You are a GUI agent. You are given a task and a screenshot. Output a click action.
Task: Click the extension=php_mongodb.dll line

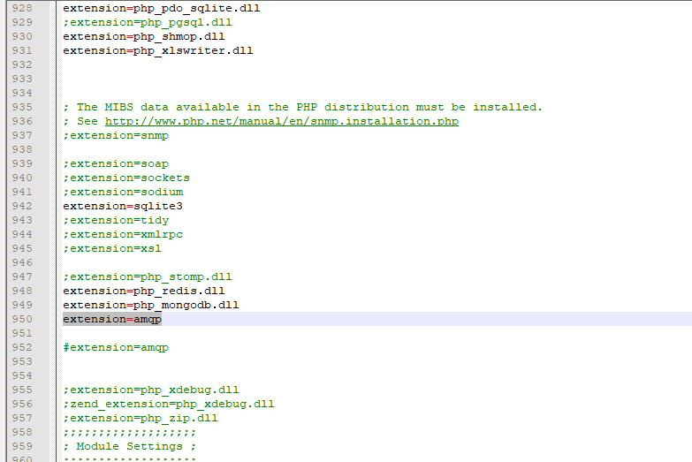(x=150, y=305)
